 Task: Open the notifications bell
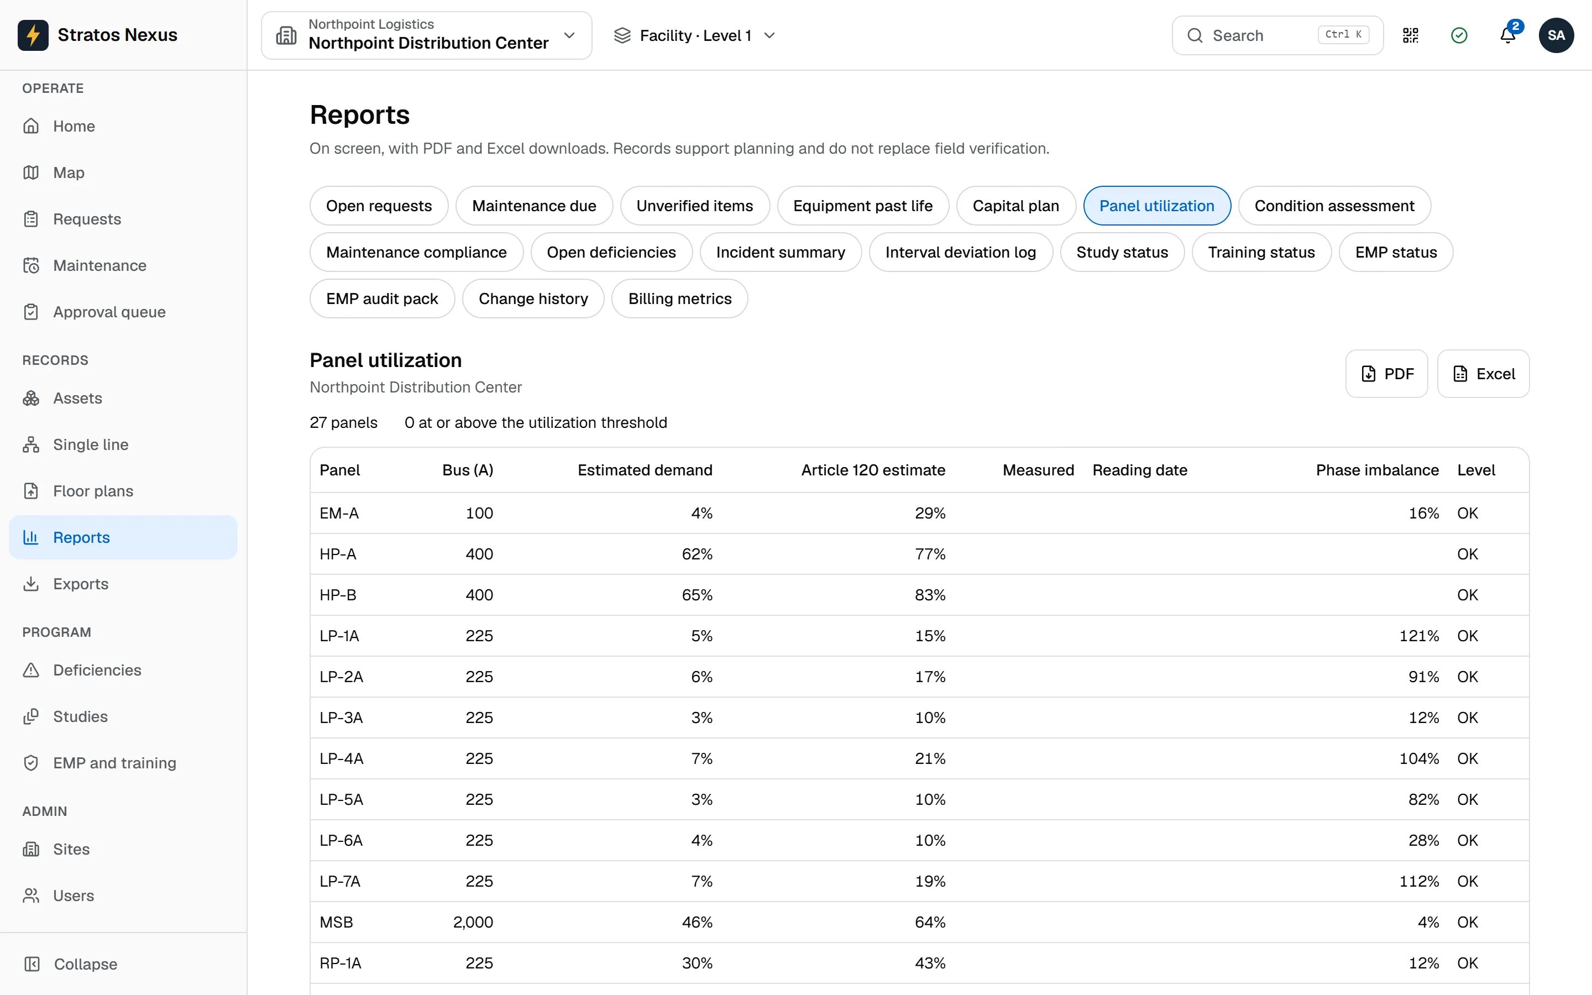pyautogui.click(x=1508, y=35)
